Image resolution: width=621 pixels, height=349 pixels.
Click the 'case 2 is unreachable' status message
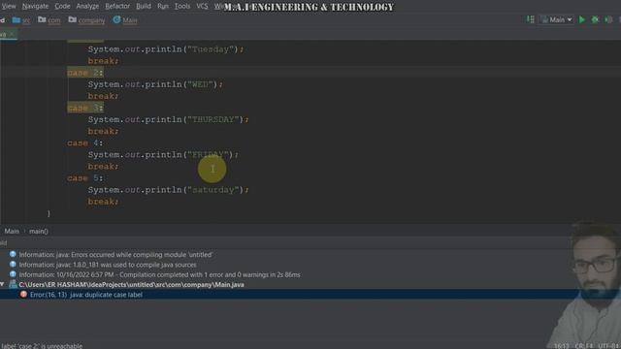(x=42, y=346)
